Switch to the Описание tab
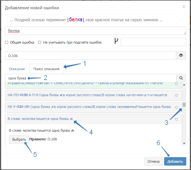The width and height of the screenshot is (191, 170). [x=17, y=69]
